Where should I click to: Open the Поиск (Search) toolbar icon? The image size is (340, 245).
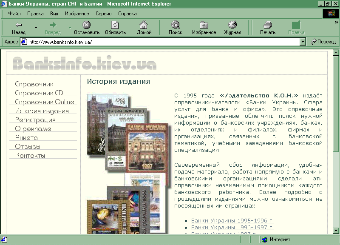tap(175, 25)
